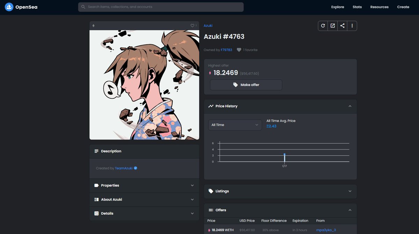Click the search magnifier icon
This screenshot has width=419, height=234.
pyautogui.click(x=83, y=7)
